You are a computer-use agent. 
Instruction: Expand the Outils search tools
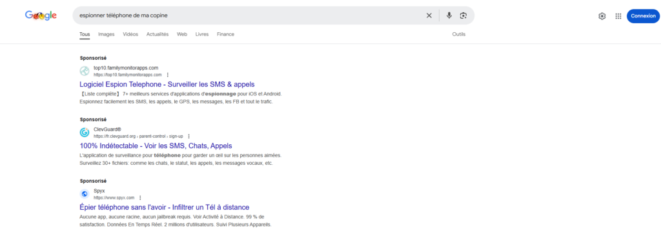(459, 35)
